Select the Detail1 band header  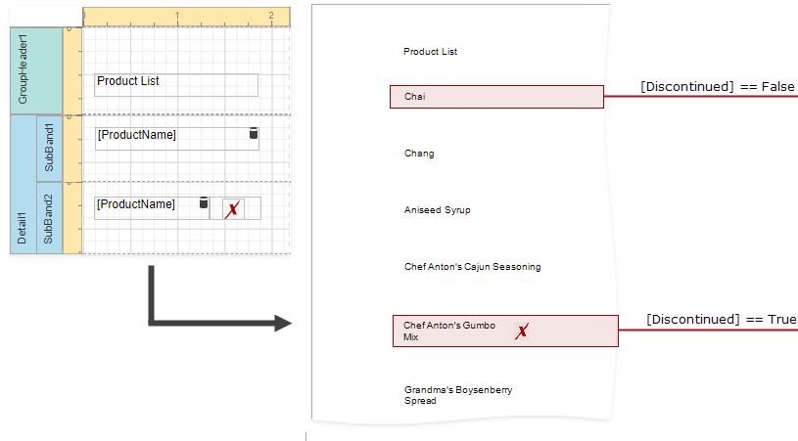(23, 184)
